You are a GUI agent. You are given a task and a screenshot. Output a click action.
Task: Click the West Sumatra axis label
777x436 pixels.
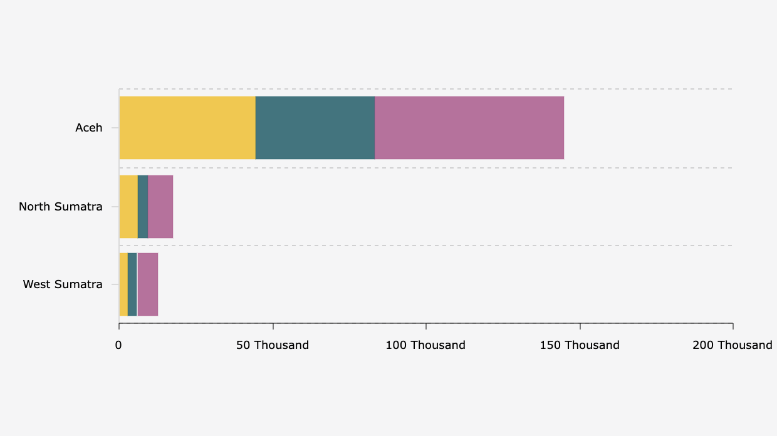tap(63, 284)
